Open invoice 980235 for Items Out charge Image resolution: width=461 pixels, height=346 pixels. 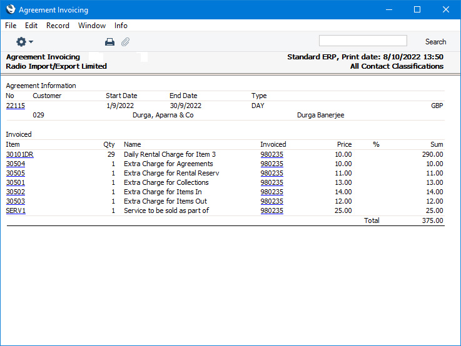(x=271, y=201)
